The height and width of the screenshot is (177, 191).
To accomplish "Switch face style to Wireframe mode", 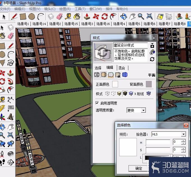I will tap(107, 94).
